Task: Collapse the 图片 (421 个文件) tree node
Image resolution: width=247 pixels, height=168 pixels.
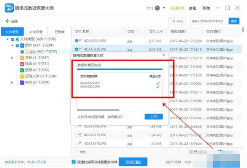Action: coord(12,45)
